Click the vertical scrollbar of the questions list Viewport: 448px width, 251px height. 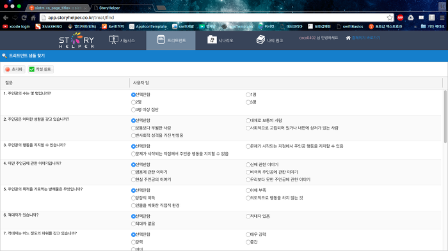coord(445,116)
